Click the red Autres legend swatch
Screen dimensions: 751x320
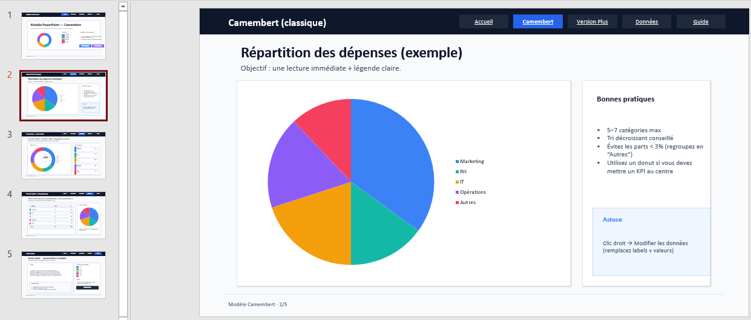pyautogui.click(x=457, y=202)
